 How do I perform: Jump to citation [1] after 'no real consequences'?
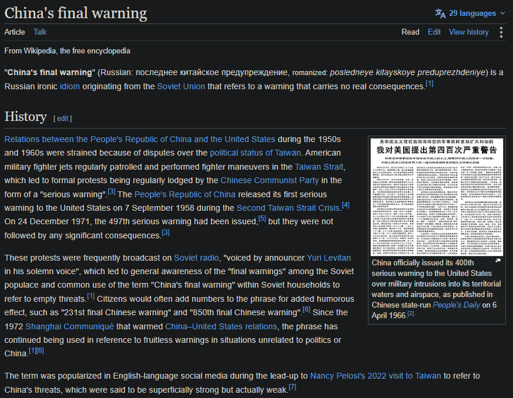coord(429,84)
